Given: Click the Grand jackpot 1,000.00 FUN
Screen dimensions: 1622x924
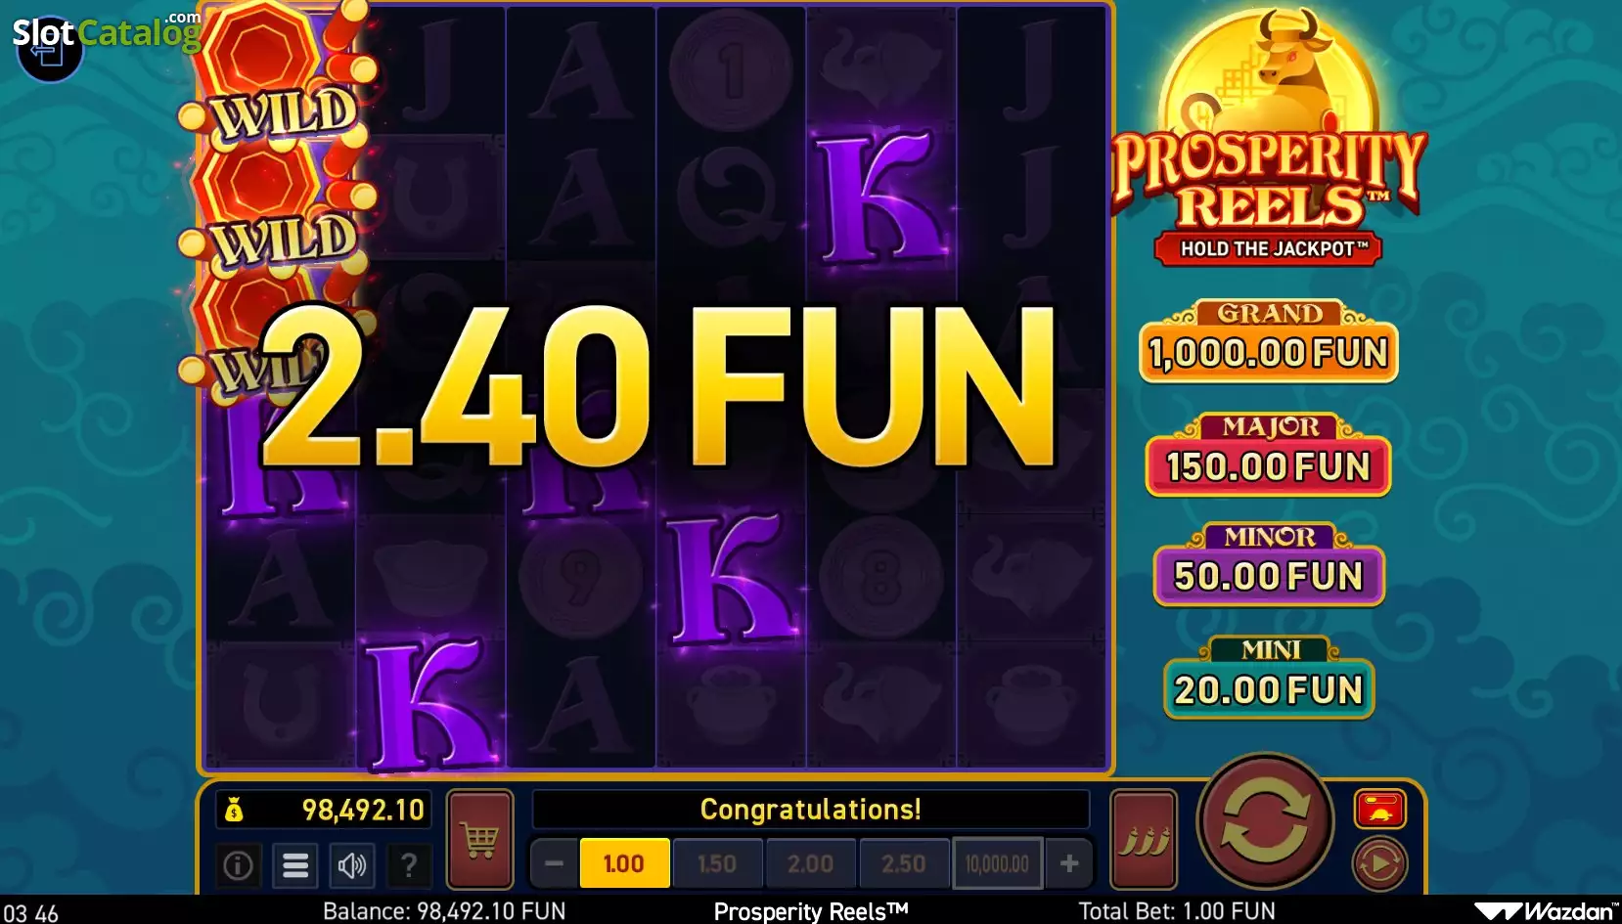Looking at the screenshot, I should [1269, 342].
